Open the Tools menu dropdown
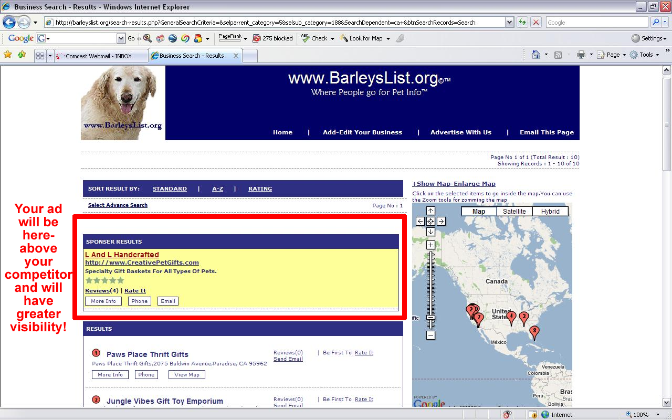Viewport: 672px width, 420px height. point(645,55)
